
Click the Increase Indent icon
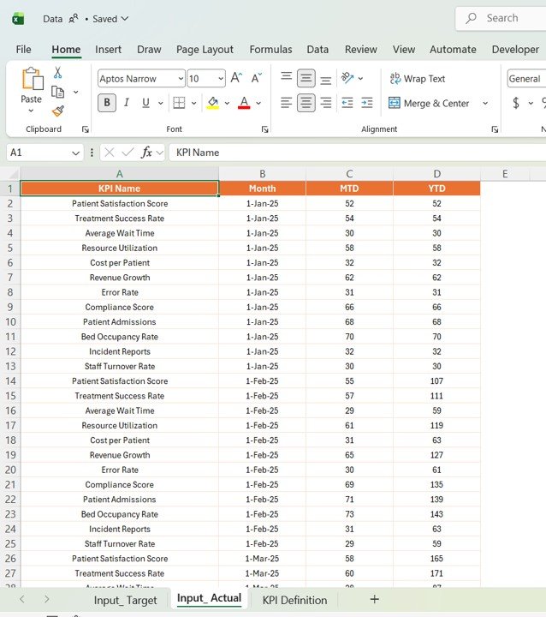click(367, 103)
